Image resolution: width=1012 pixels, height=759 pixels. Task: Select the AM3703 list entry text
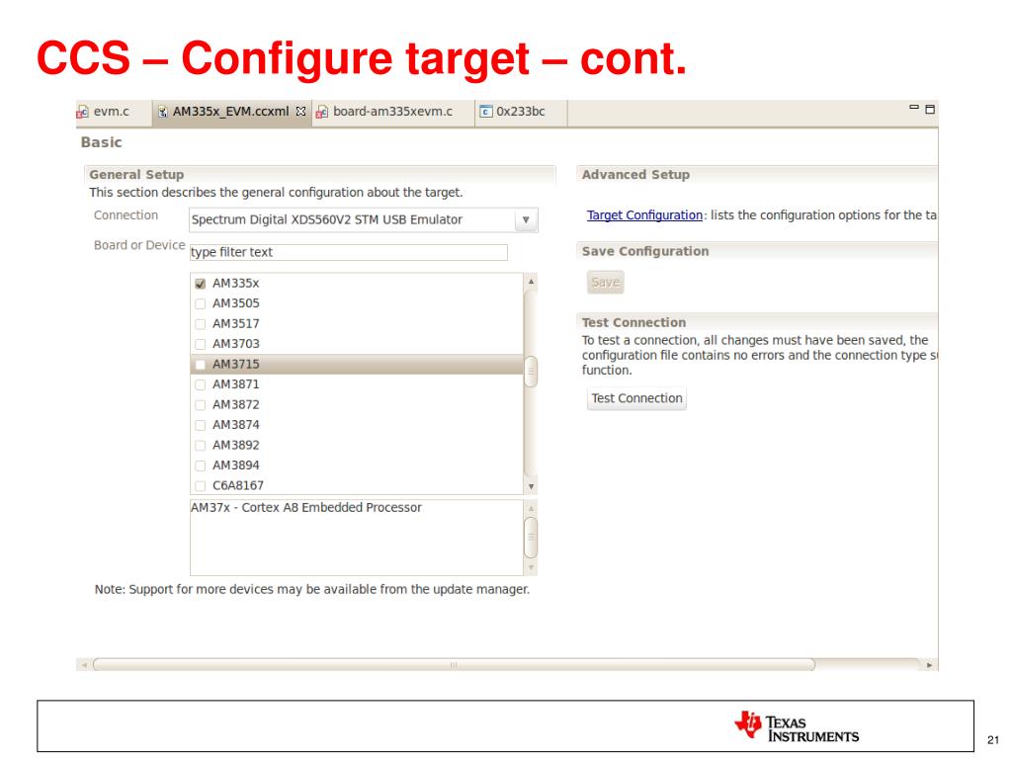click(235, 344)
